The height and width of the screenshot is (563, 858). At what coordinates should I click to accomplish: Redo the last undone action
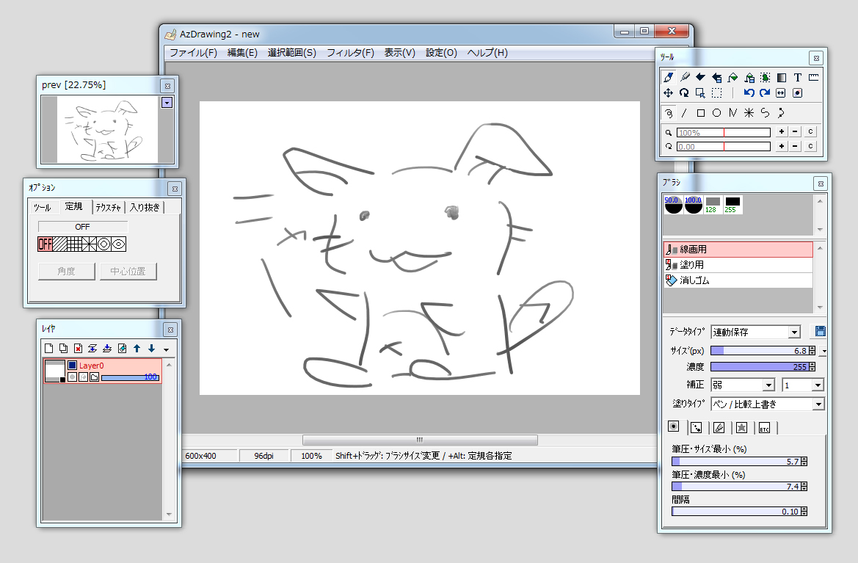765,92
